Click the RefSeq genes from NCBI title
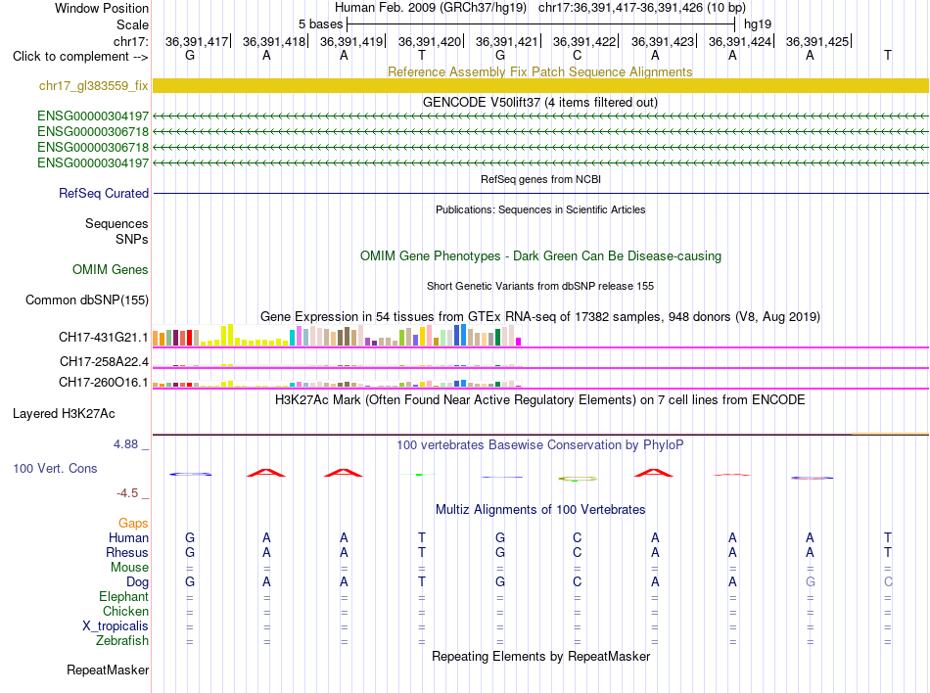The width and height of the screenshot is (930, 693). (540, 179)
